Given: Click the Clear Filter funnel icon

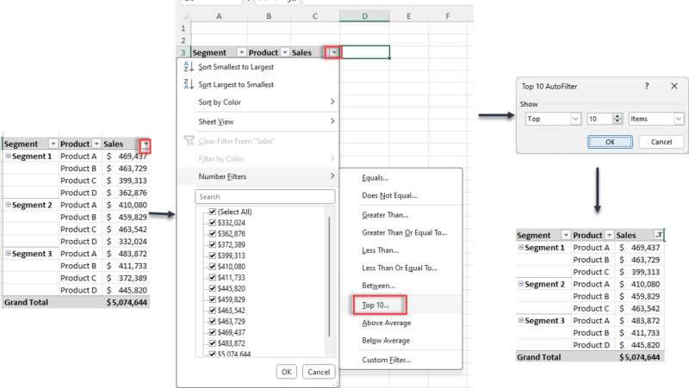Looking at the screenshot, I should coord(189,141).
